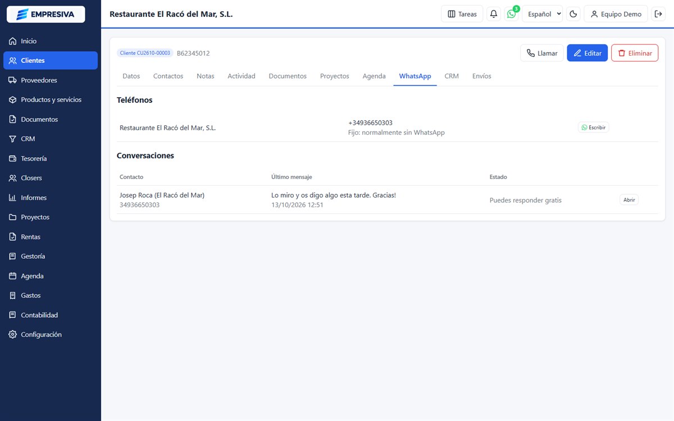Open the Equipo Demo user menu
The image size is (674, 421).
(x=616, y=14)
